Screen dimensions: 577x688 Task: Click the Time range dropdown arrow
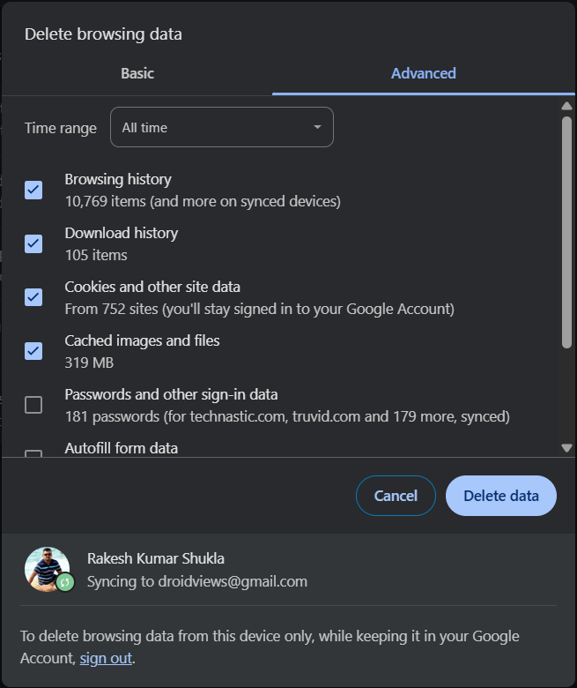pyautogui.click(x=317, y=128)
